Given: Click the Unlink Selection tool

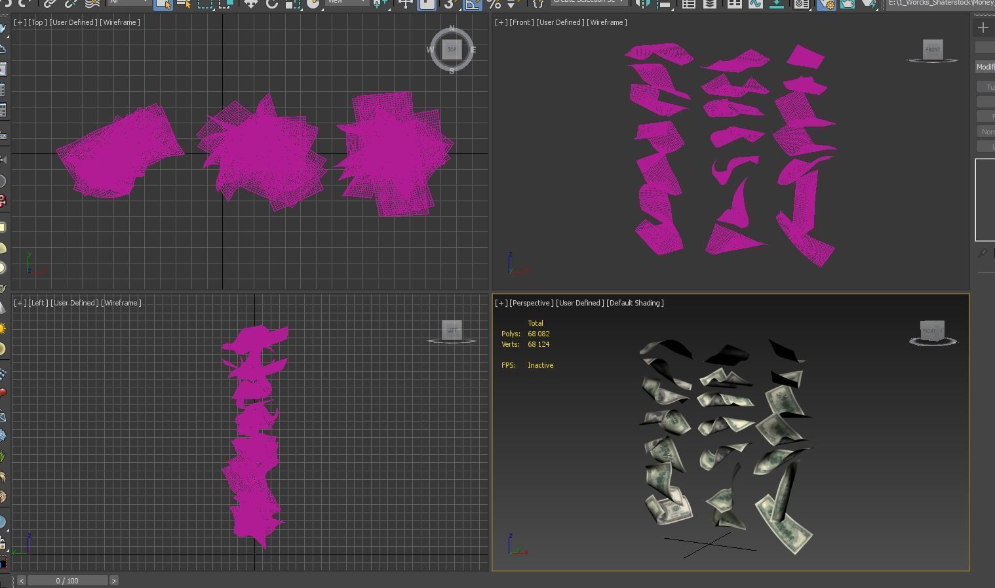Looking at the screenshot, I should point(71,3).
